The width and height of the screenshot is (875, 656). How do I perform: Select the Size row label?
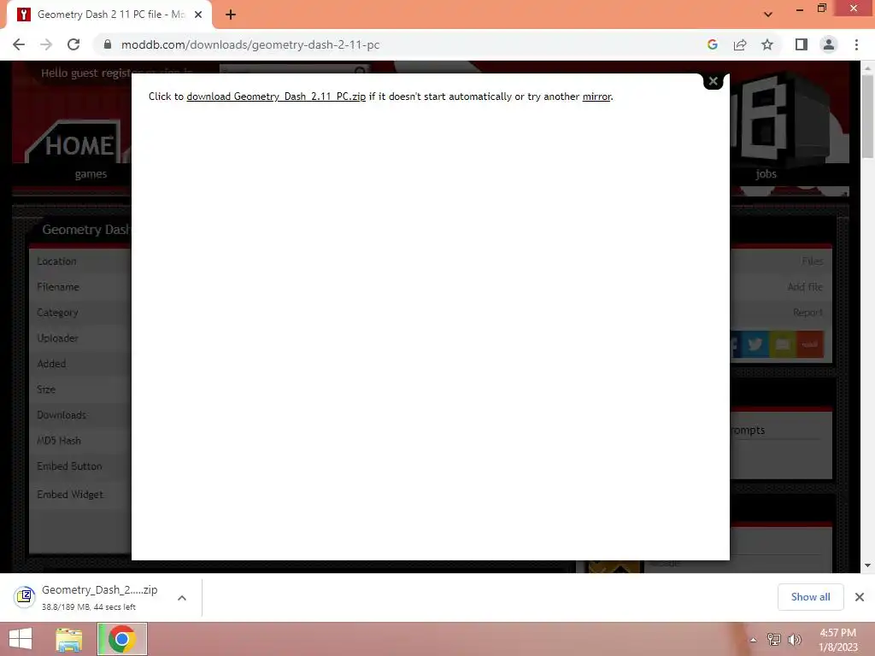coord(46,389)
